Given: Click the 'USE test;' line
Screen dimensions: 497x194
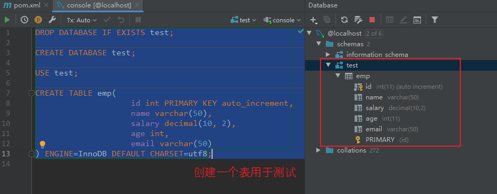Looking at the screenshot, I should pyautogui.click(x=56, y=73).
